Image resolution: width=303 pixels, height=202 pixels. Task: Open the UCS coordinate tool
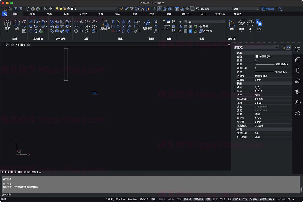(166, 24)
